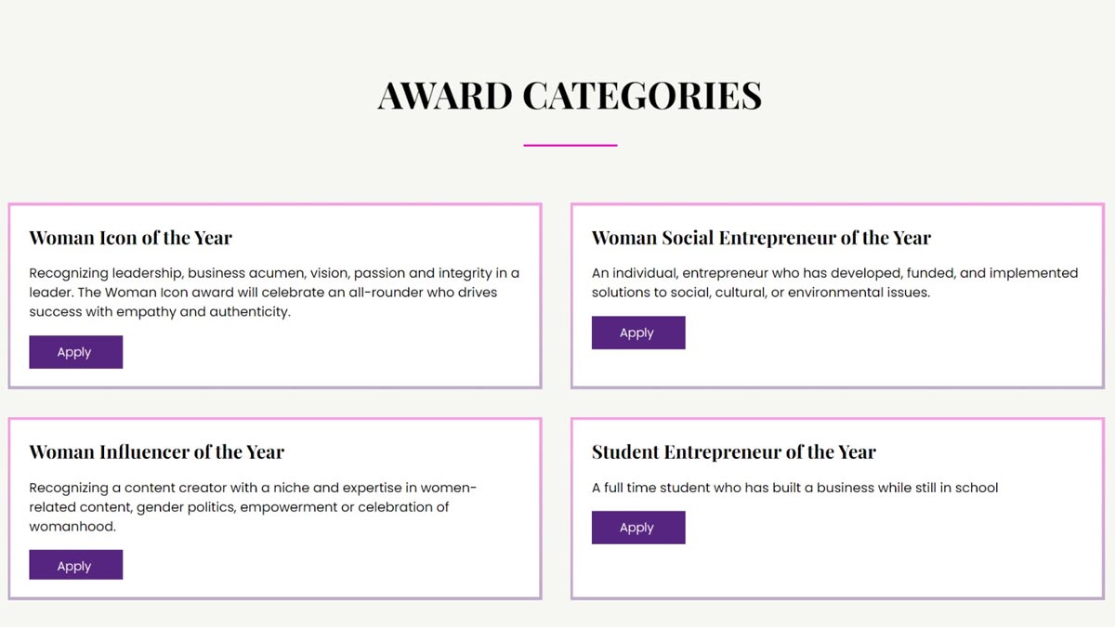This screenshot has height=627, width=1115.
Task: Click the Woman Icon of the Year heading
Action: [130, 238]
